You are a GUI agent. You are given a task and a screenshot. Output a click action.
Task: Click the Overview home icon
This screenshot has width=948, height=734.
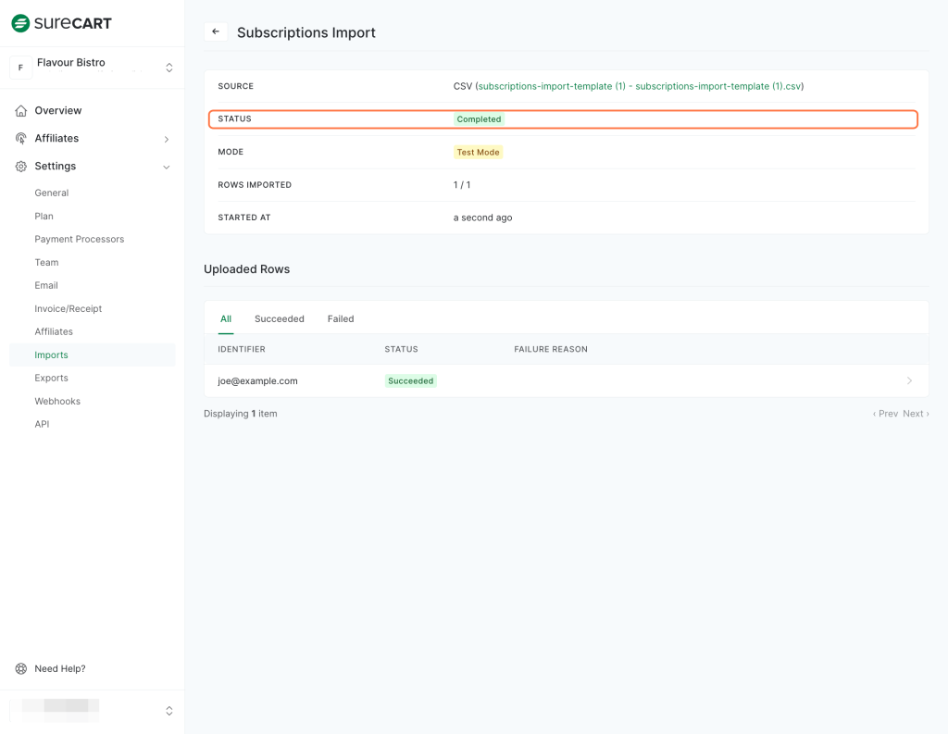20,111
